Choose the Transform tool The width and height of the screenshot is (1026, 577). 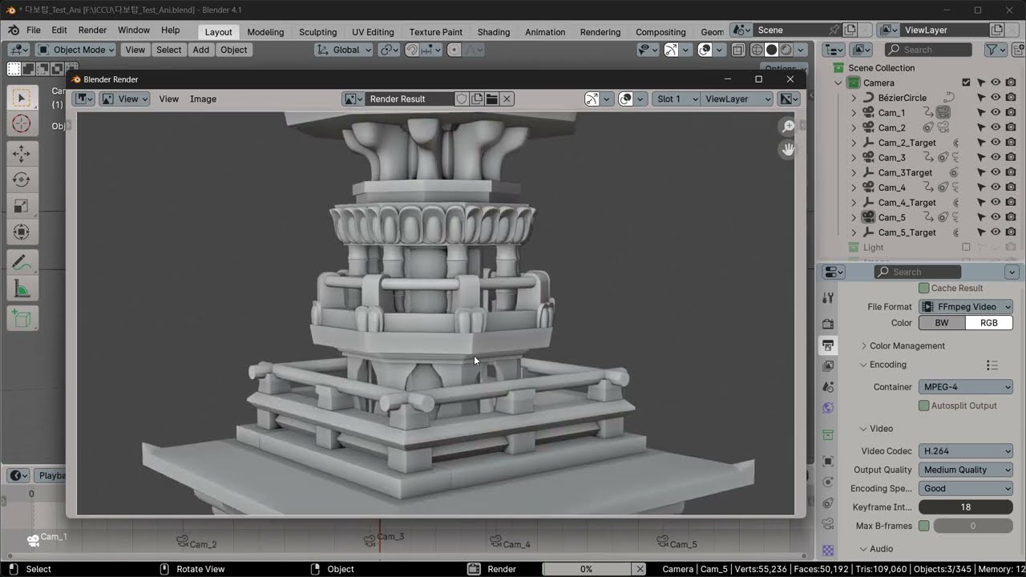[x=22, y=232]
